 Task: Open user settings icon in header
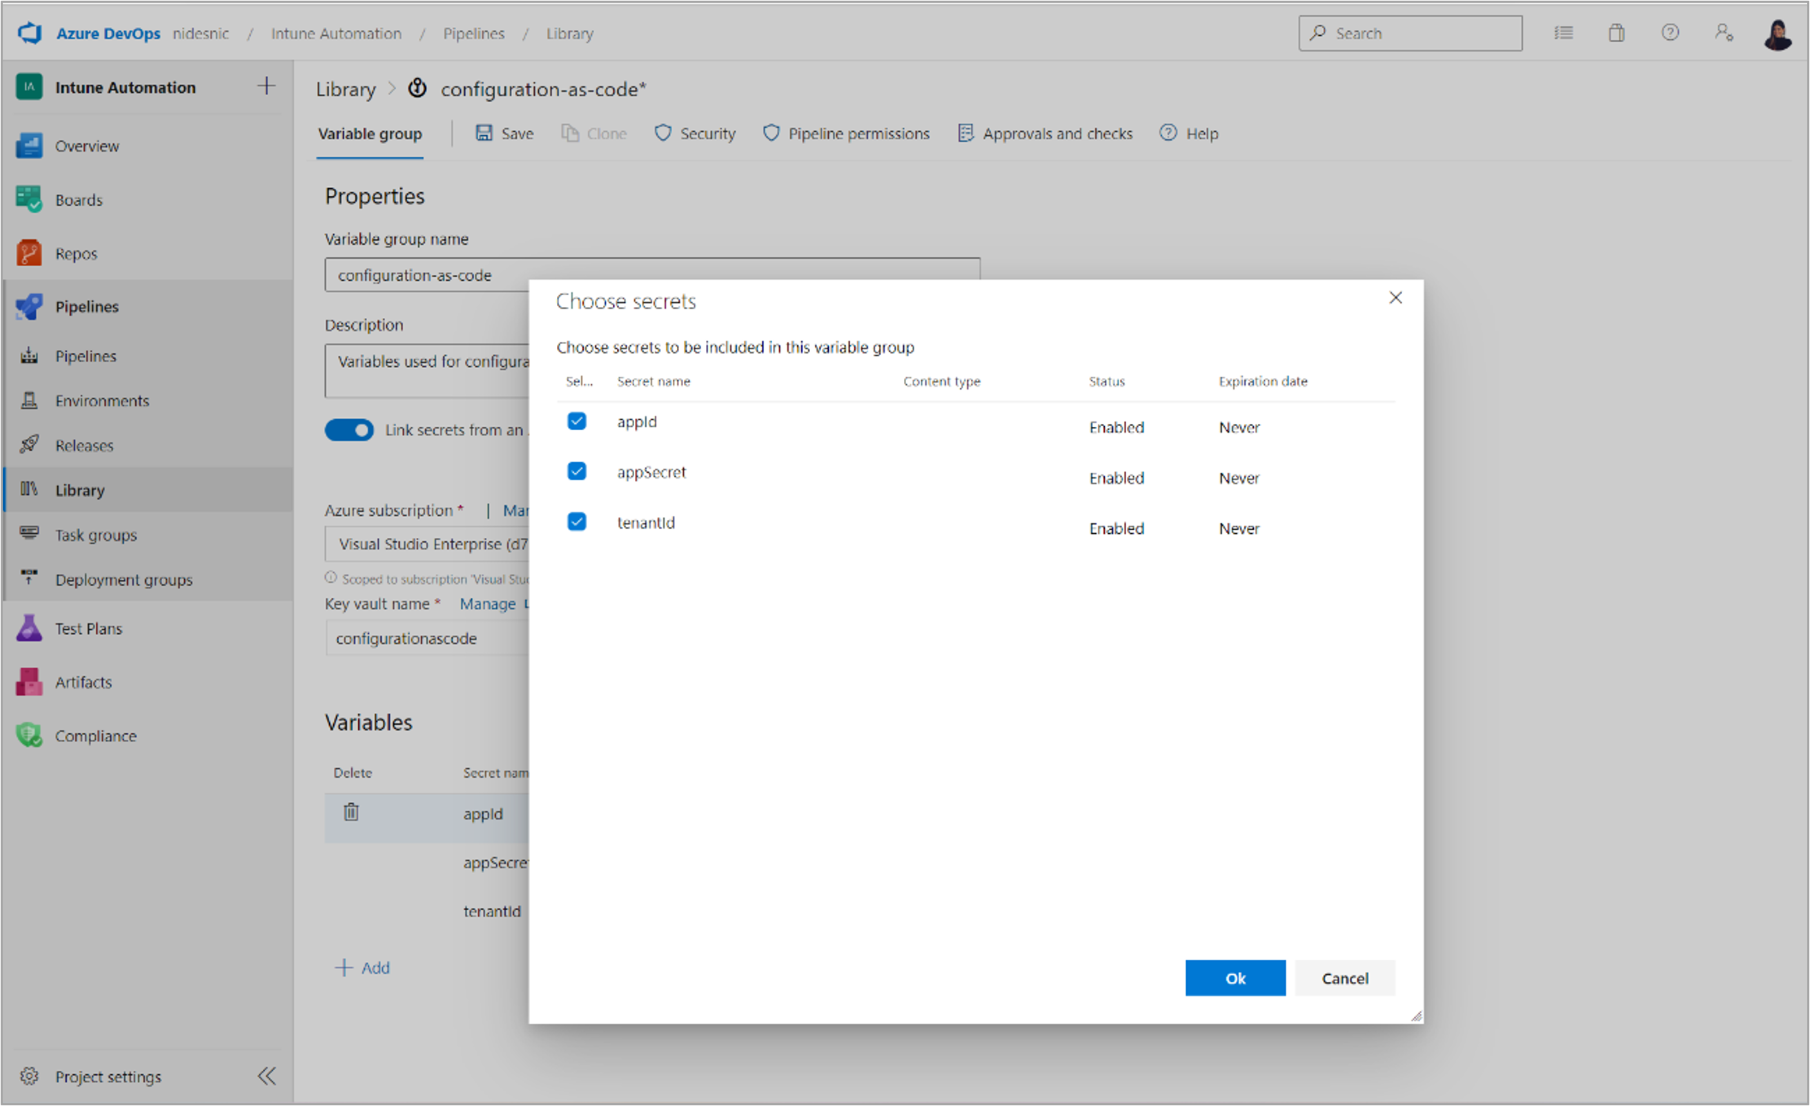point(1723,33)
